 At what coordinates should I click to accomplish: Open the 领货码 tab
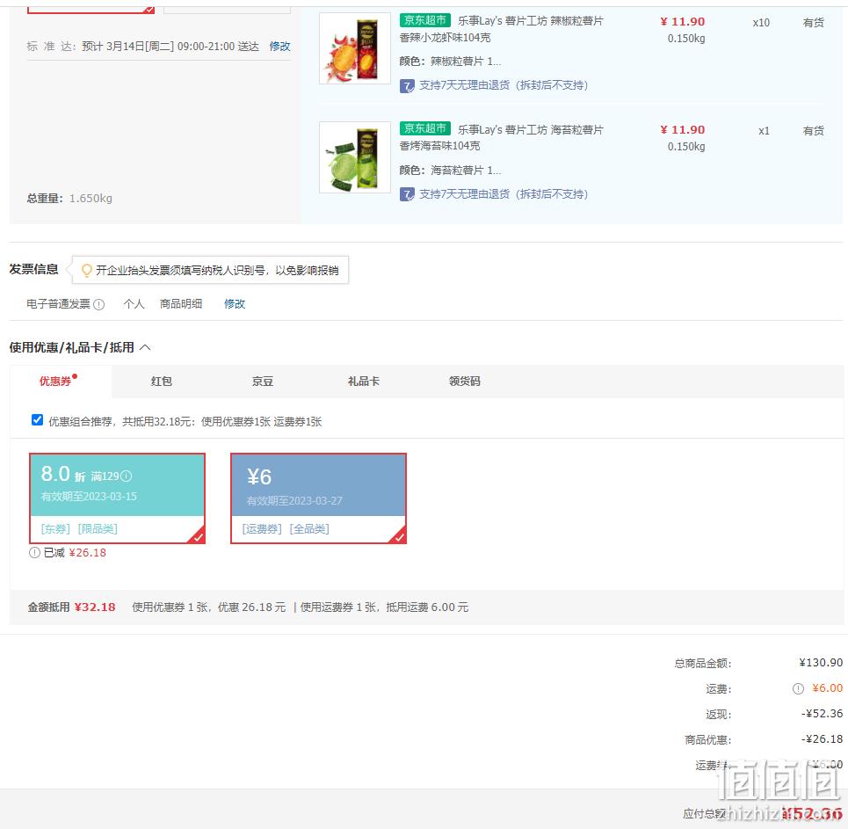point(465,382)
